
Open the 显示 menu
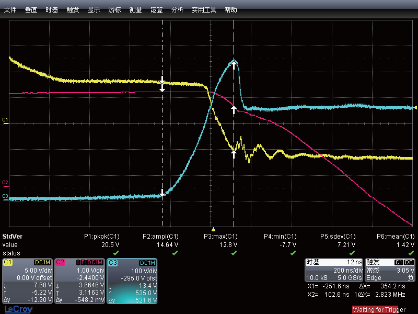pyautogui.click(x=94, y=10)
